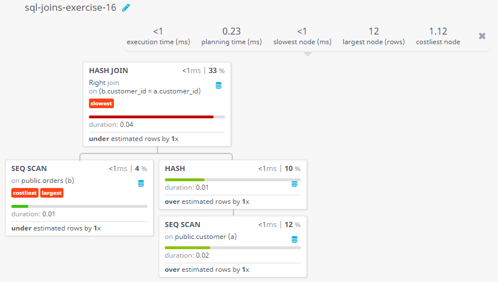Viewport: 498px width, 282px height.
Task: Select the HASH node title
Action: click(x=174, y=168)
